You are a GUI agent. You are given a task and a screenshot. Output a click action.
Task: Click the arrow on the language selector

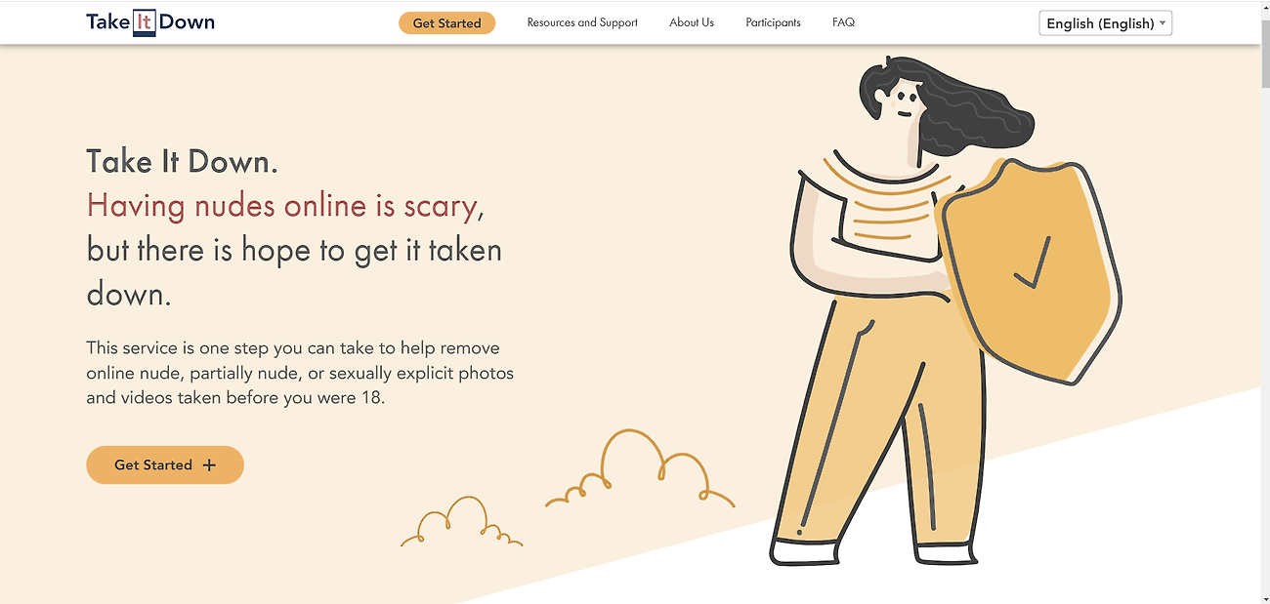click(1163, 23)
